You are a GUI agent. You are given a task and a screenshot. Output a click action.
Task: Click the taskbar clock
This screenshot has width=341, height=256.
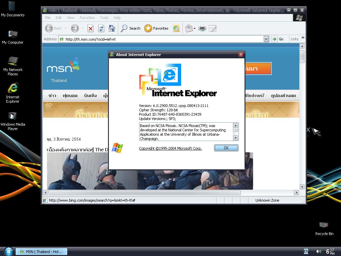click(x=330, y=251)
